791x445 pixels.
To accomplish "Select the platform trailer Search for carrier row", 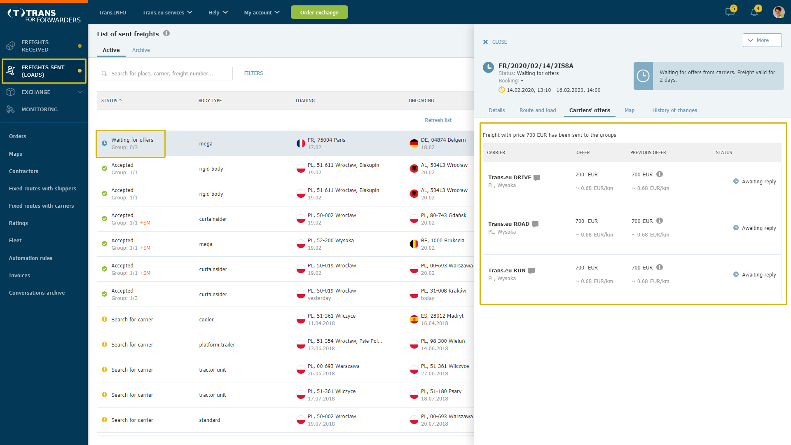I will tap(285, 344).
